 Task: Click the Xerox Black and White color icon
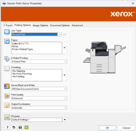(7, 86)
